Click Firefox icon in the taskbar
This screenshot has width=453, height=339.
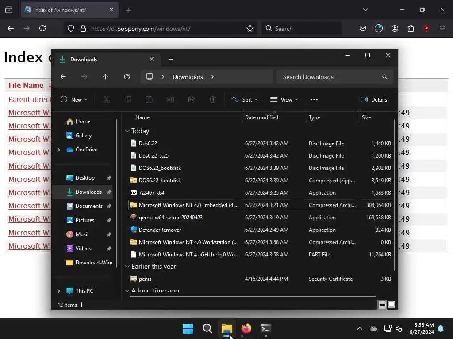246,328
